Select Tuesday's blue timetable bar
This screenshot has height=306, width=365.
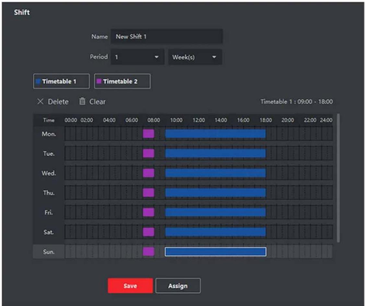click(215, 153)
